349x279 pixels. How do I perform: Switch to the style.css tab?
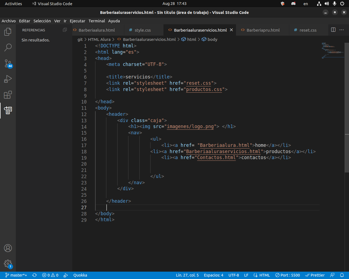(x=144, y=30)
